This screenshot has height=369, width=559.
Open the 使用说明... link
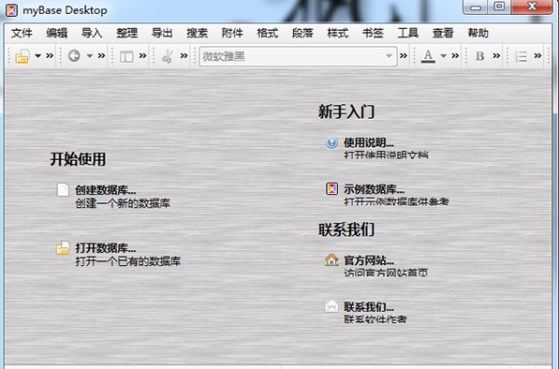369,142
